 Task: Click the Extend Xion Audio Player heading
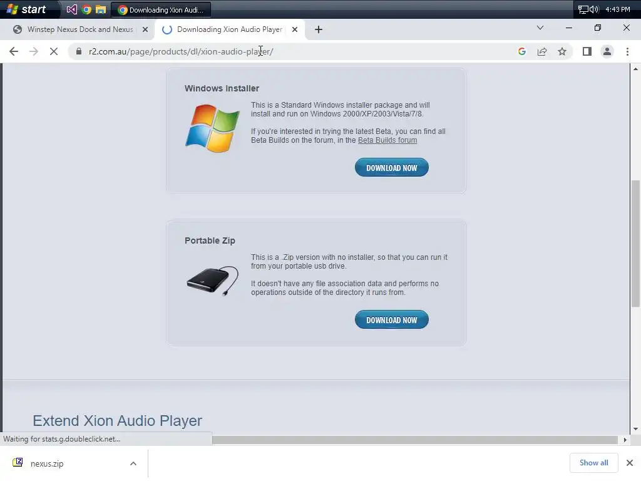click(x=117, y=421)
